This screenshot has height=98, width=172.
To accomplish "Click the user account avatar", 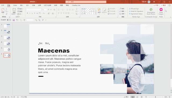I will [x=149, y=2].
